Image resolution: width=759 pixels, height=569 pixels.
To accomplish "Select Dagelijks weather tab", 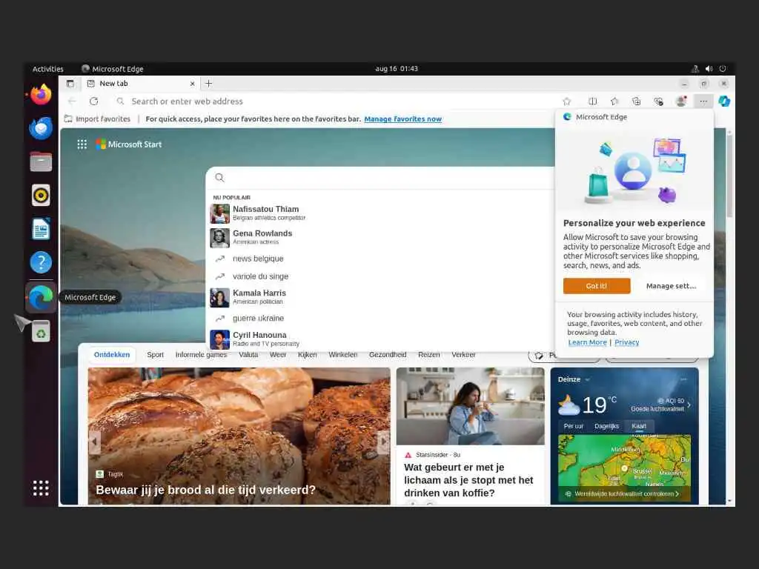I will point(606,426).
